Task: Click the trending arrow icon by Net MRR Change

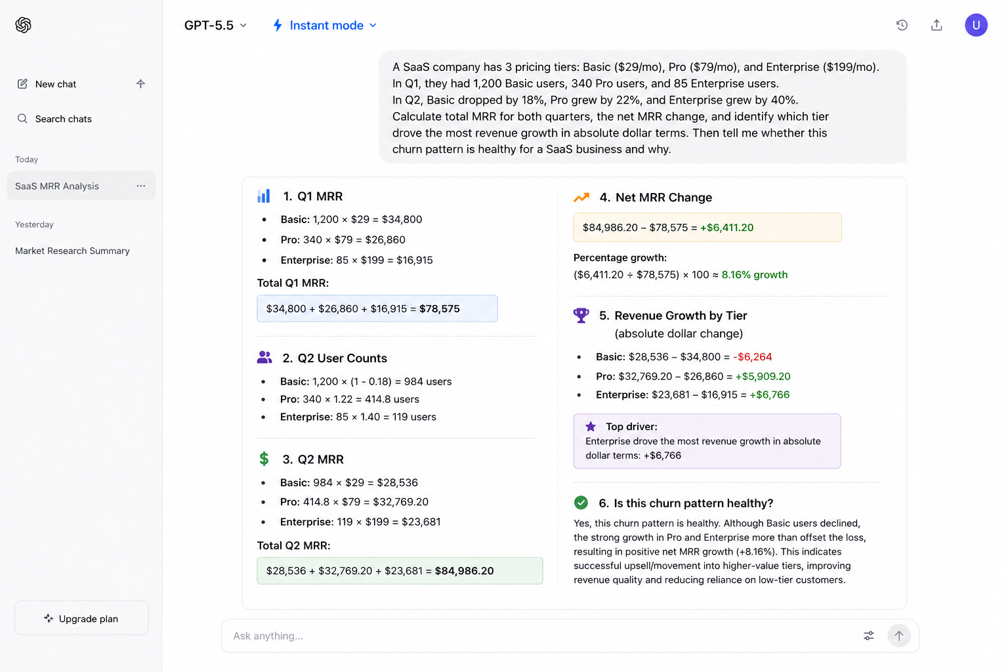Action: 581,197
